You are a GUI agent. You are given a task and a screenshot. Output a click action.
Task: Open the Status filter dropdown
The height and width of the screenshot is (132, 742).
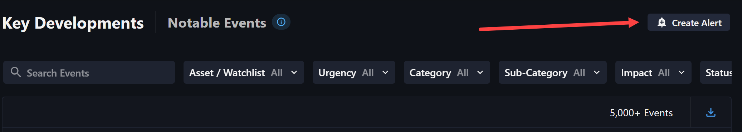(x=716, y=72)
